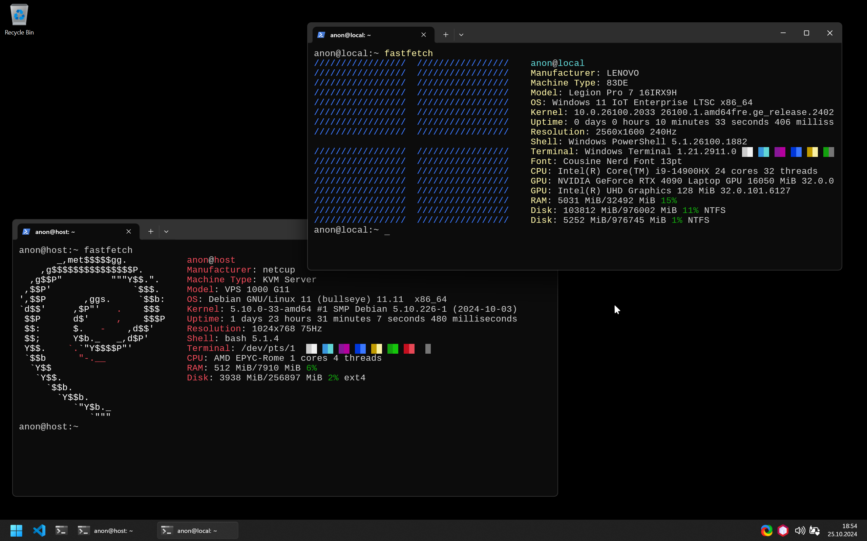Viewport: 867px width, 541px height.
Task: Close the anon@local tab
Action: (423, 35)
